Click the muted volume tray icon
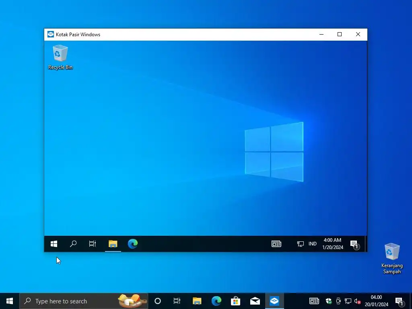The width and height of the screenshot is (412, 309). coord(357,301)
